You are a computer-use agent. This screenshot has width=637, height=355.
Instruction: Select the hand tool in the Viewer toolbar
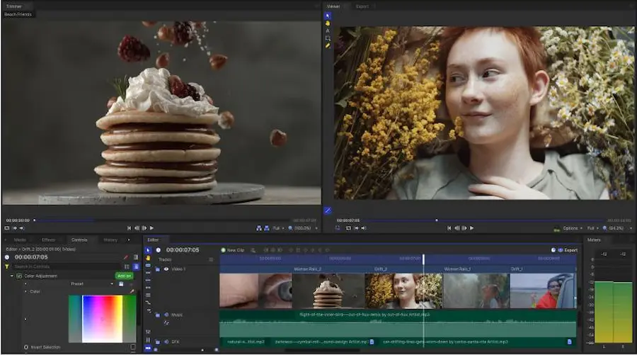point(328,23)
